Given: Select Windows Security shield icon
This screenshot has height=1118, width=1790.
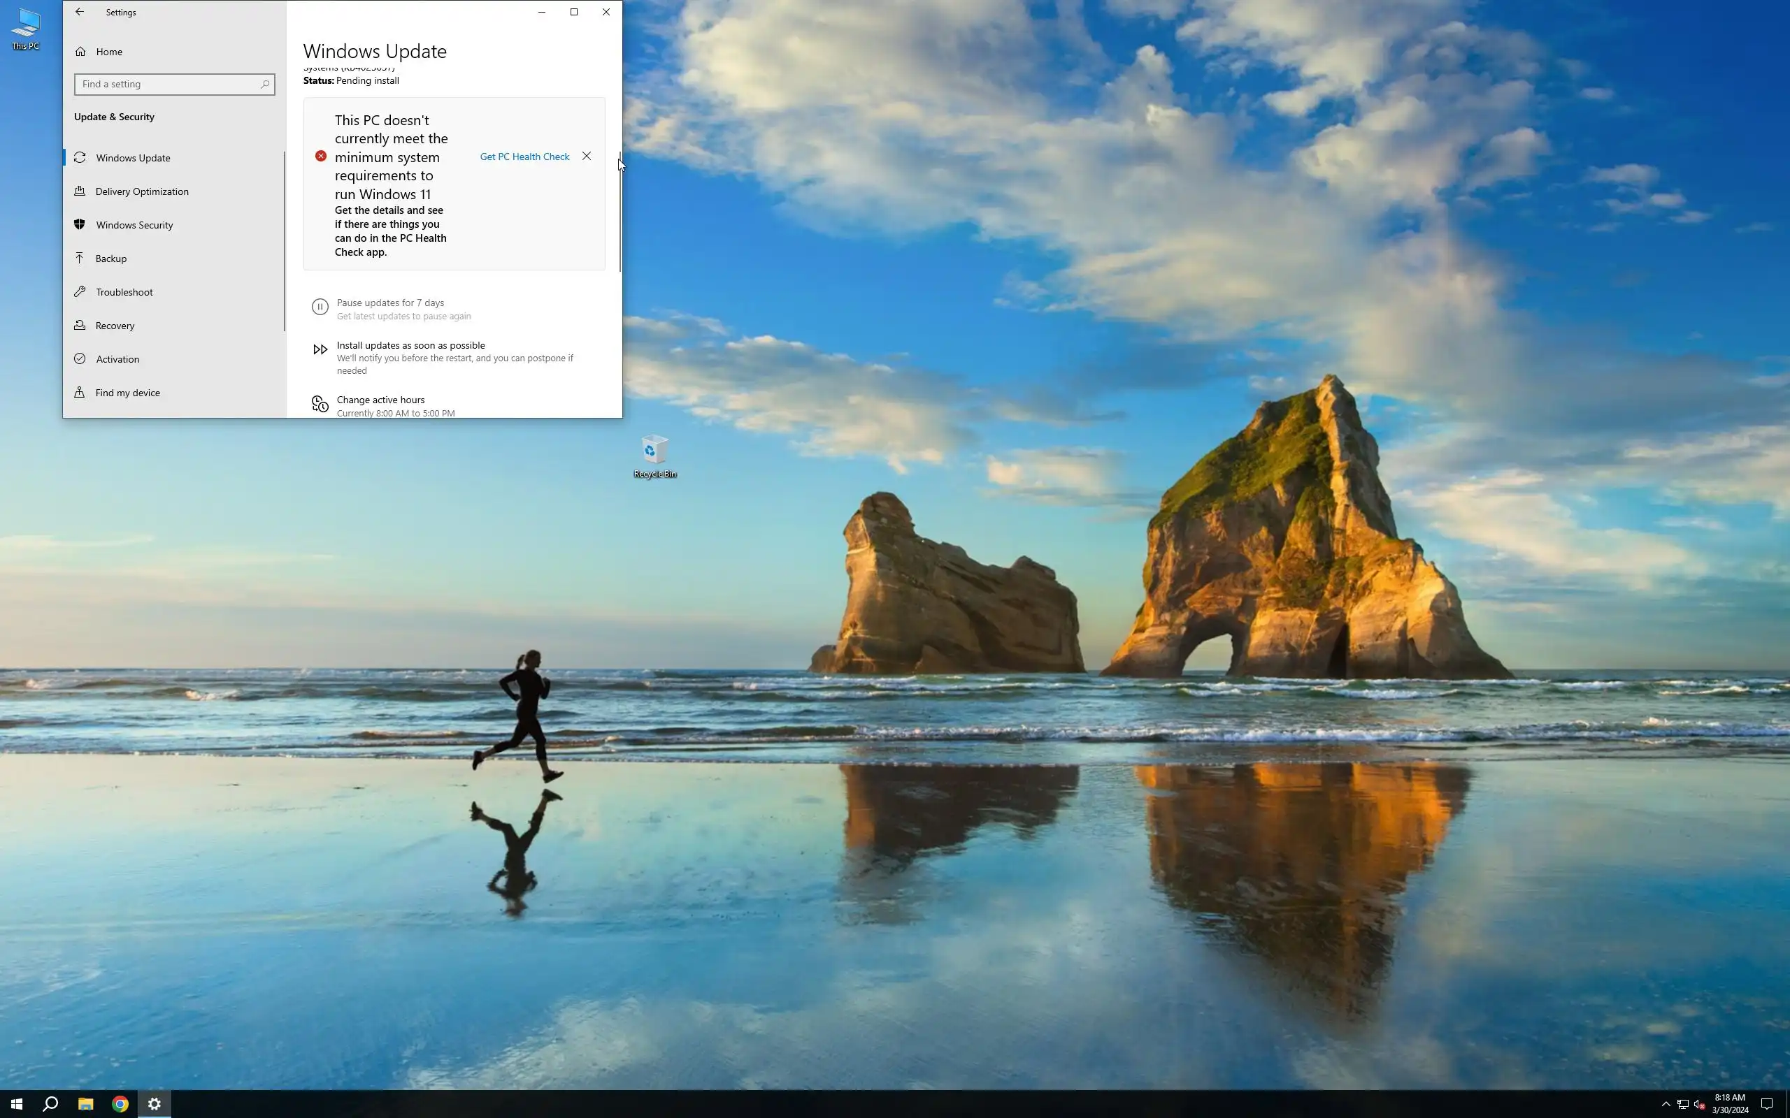Looking at the screenshot, I should coord(80,225).
